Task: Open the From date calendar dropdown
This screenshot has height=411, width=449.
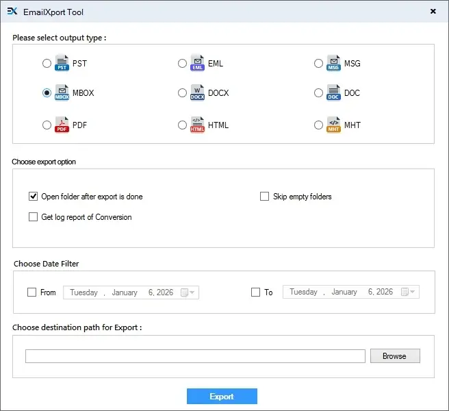Action: (x=188, y=292)
